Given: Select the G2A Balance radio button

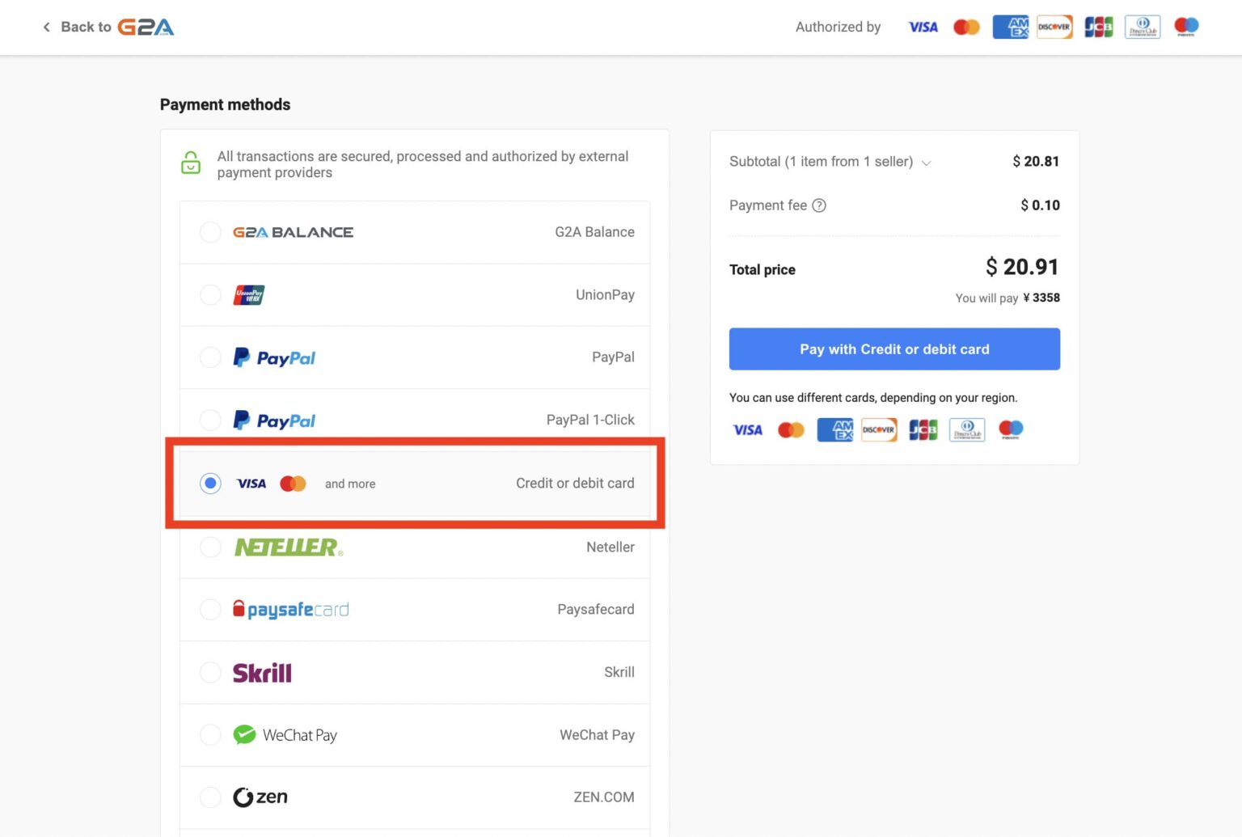Looking at the screenshot, I should point(210,232).
